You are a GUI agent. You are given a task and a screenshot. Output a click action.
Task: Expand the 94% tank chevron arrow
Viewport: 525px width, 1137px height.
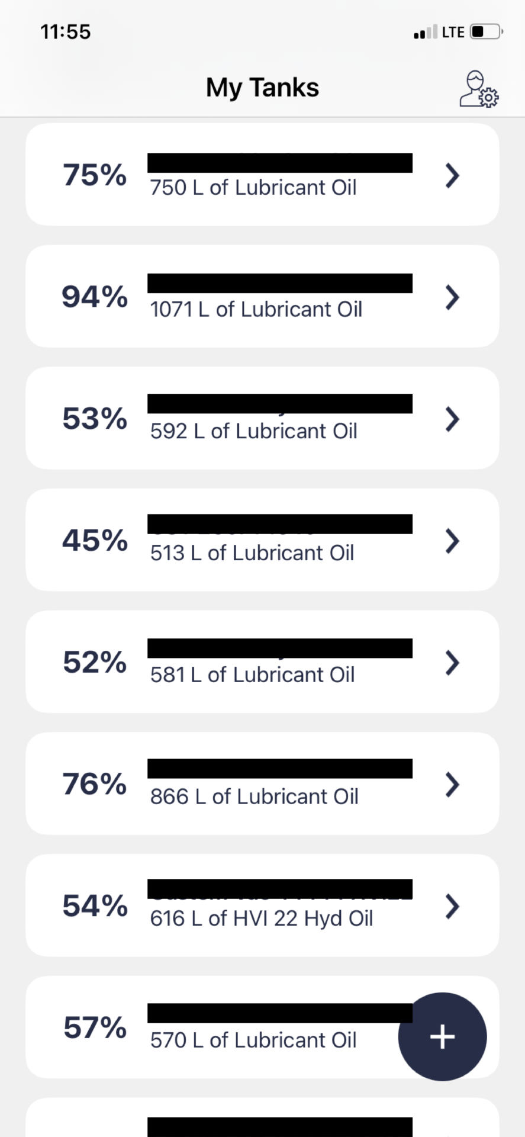click(452, 297)
